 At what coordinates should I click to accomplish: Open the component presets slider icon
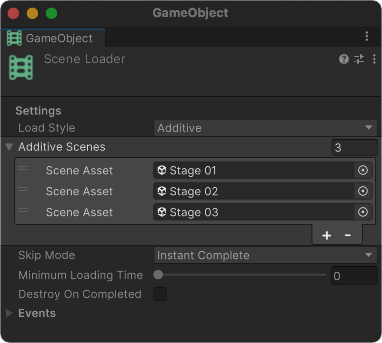tap(359, 59)
